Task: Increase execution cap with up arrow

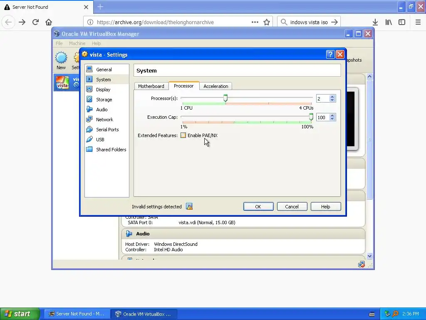Action: point(332,115)
